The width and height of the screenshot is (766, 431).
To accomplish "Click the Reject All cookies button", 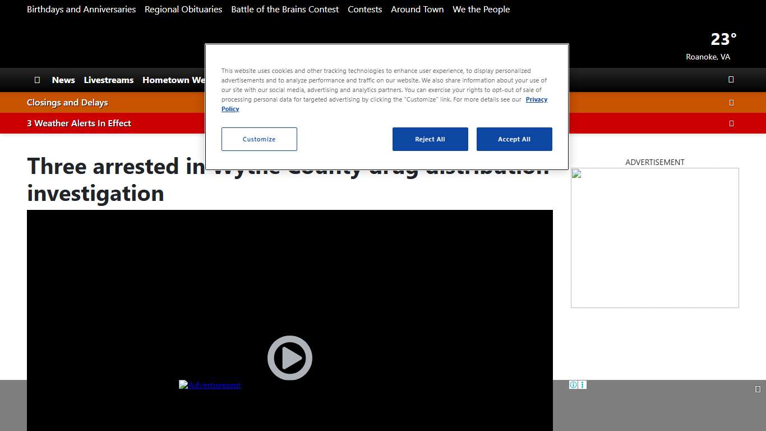I will point(430,139).
